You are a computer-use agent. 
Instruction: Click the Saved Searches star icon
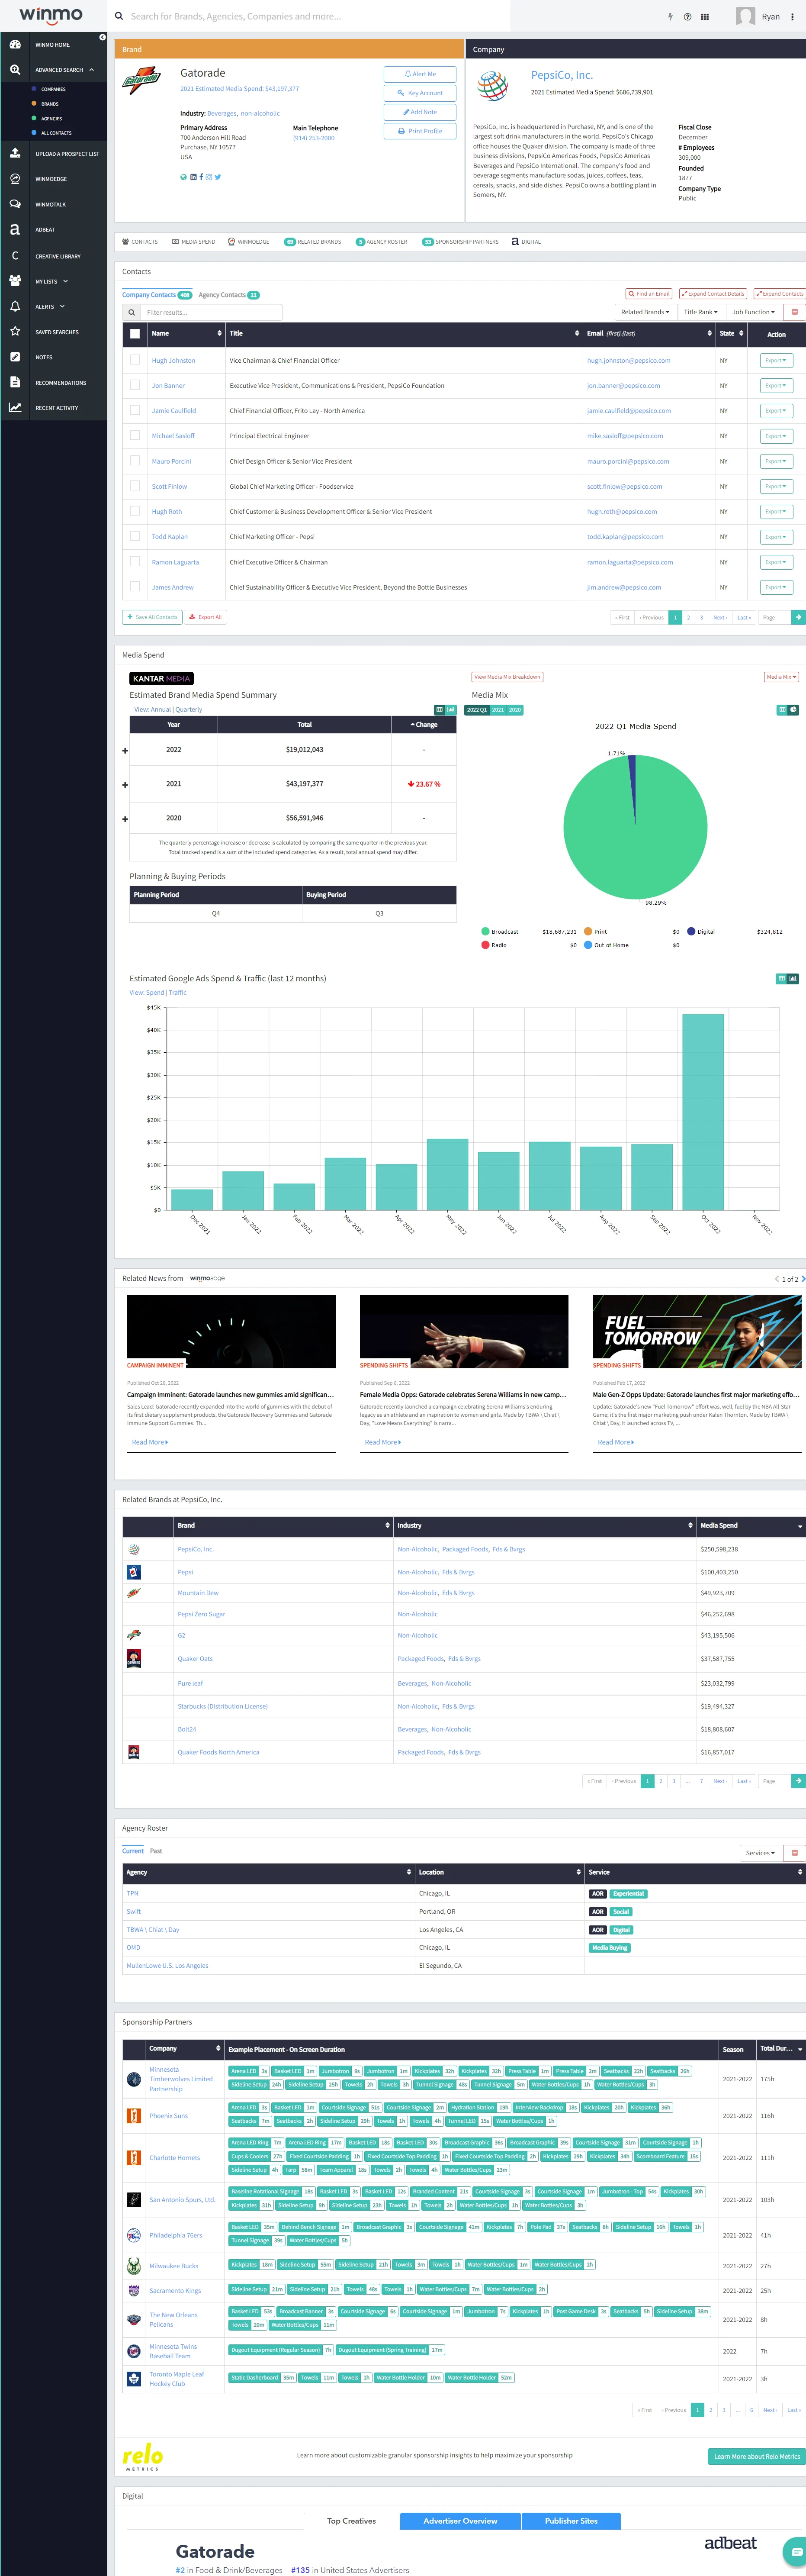click(15, 331)
